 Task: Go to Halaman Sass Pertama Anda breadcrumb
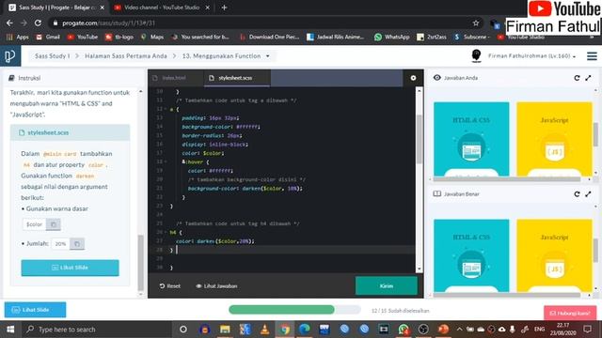[126, 56]
